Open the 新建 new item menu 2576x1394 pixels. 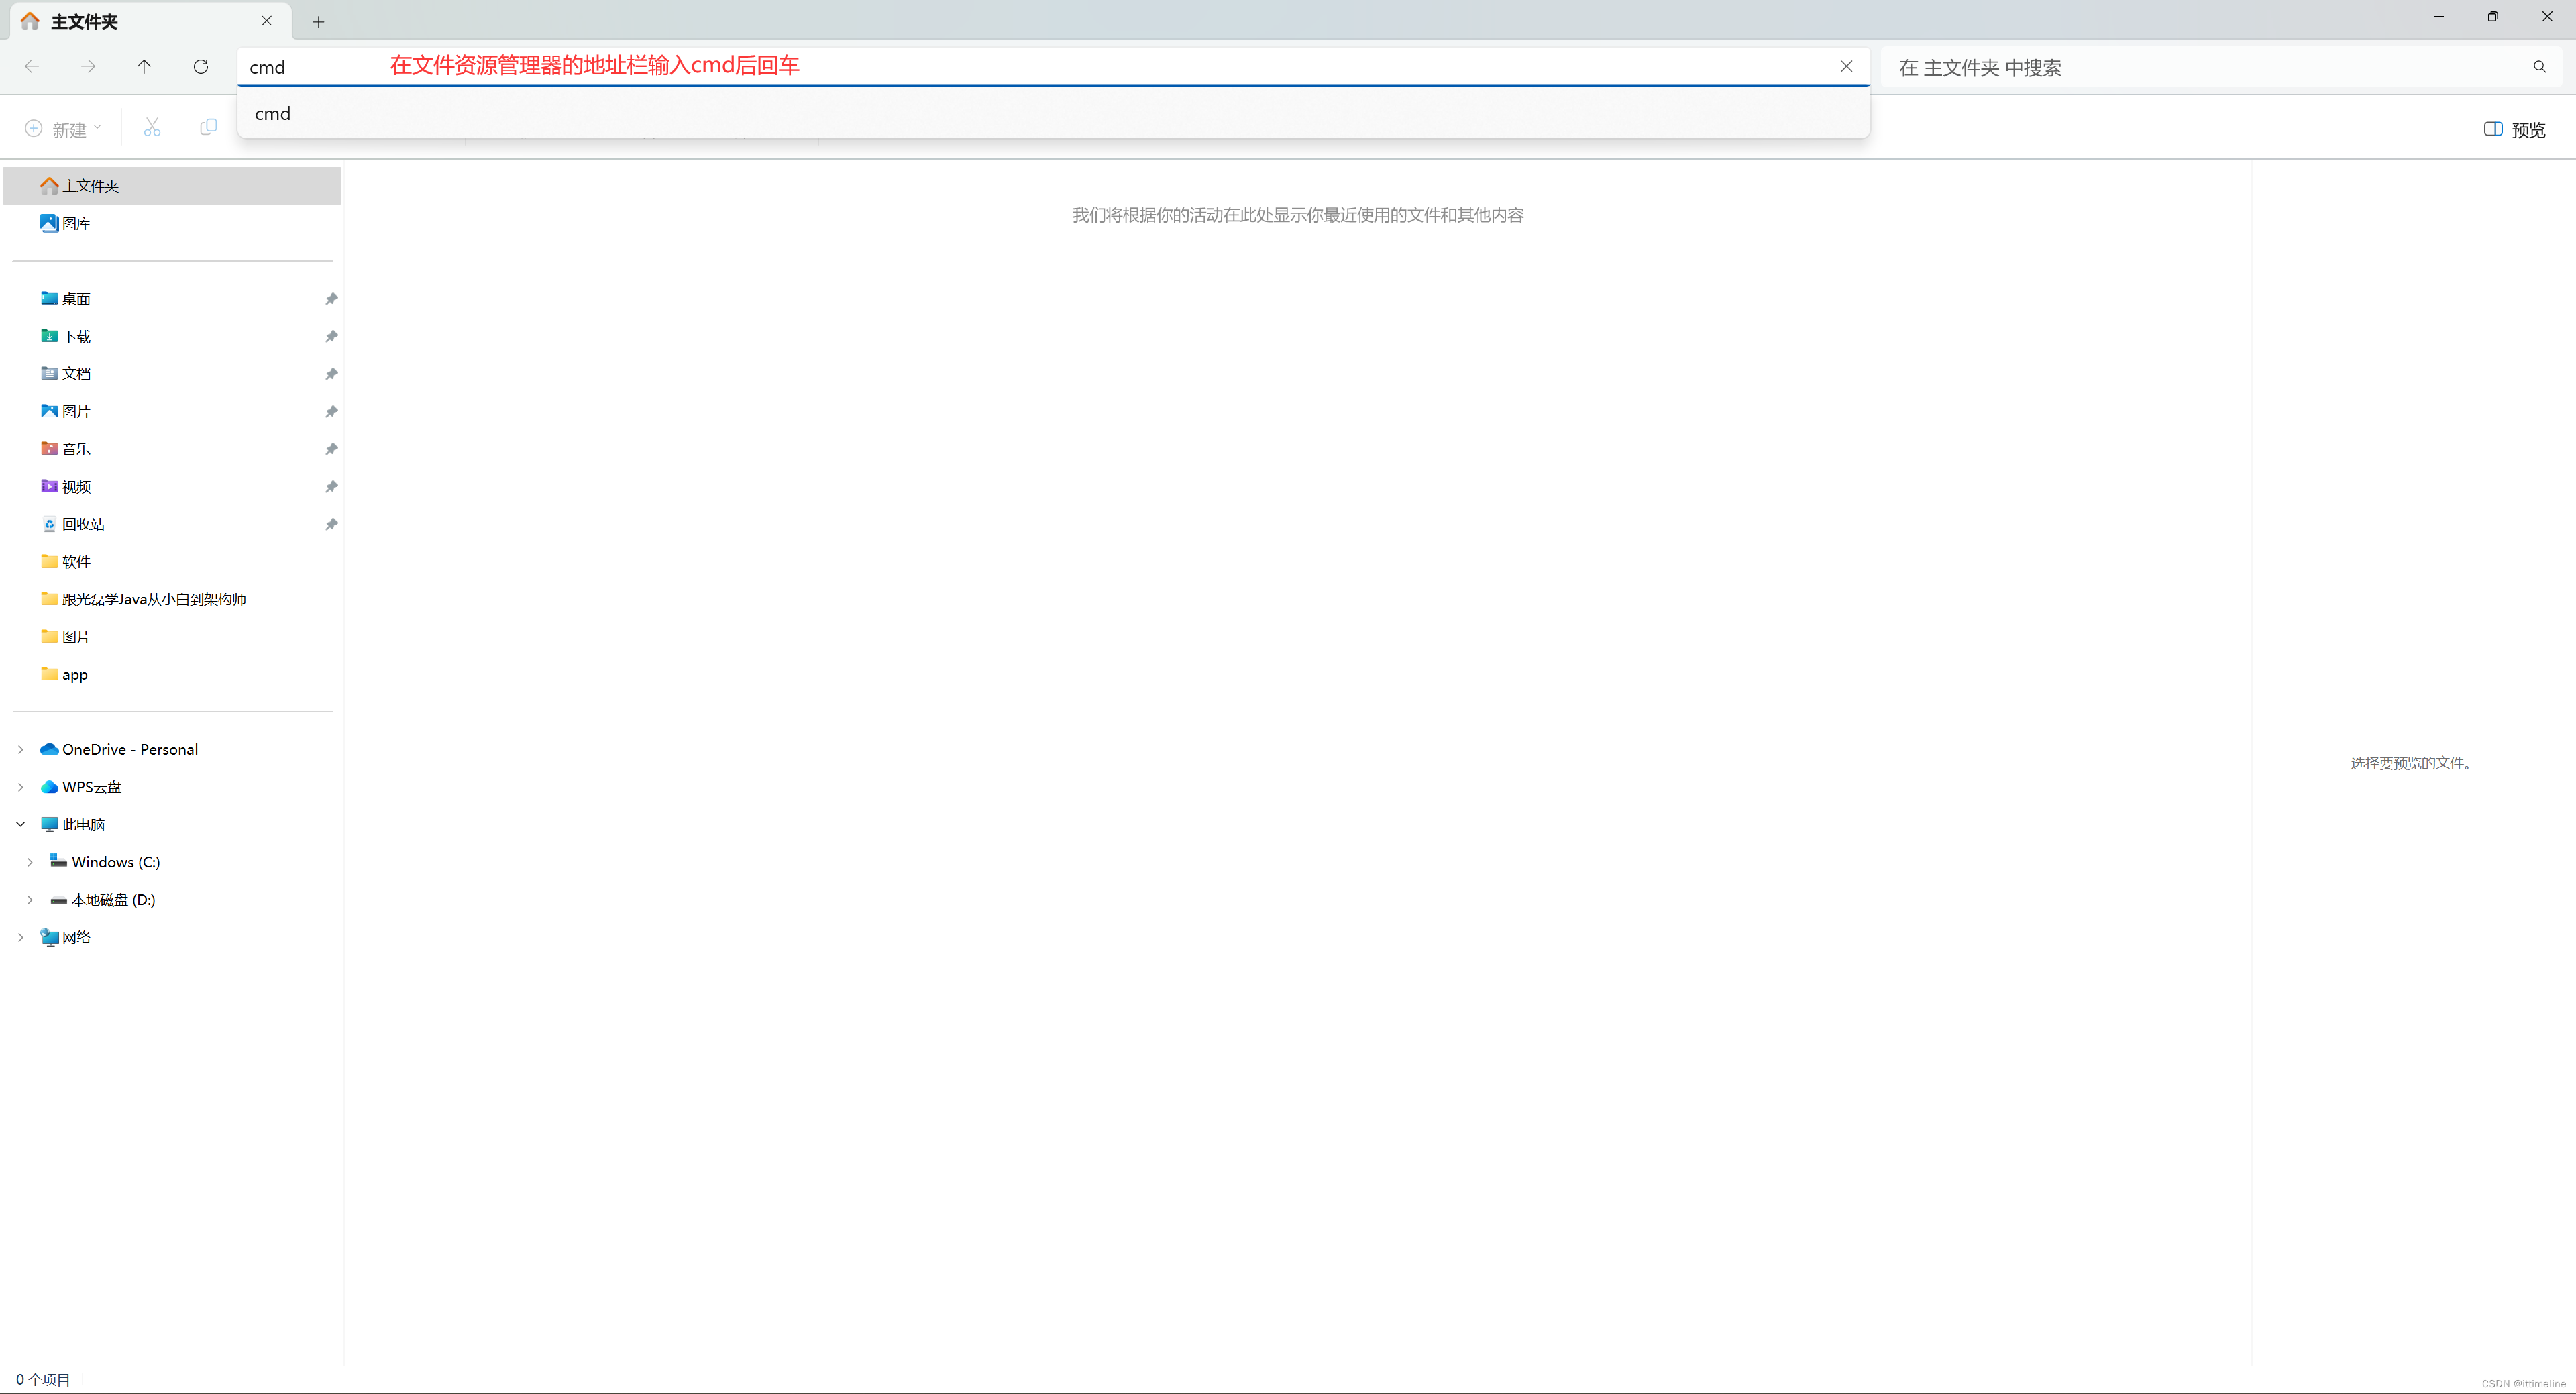[x=63, y=129]
